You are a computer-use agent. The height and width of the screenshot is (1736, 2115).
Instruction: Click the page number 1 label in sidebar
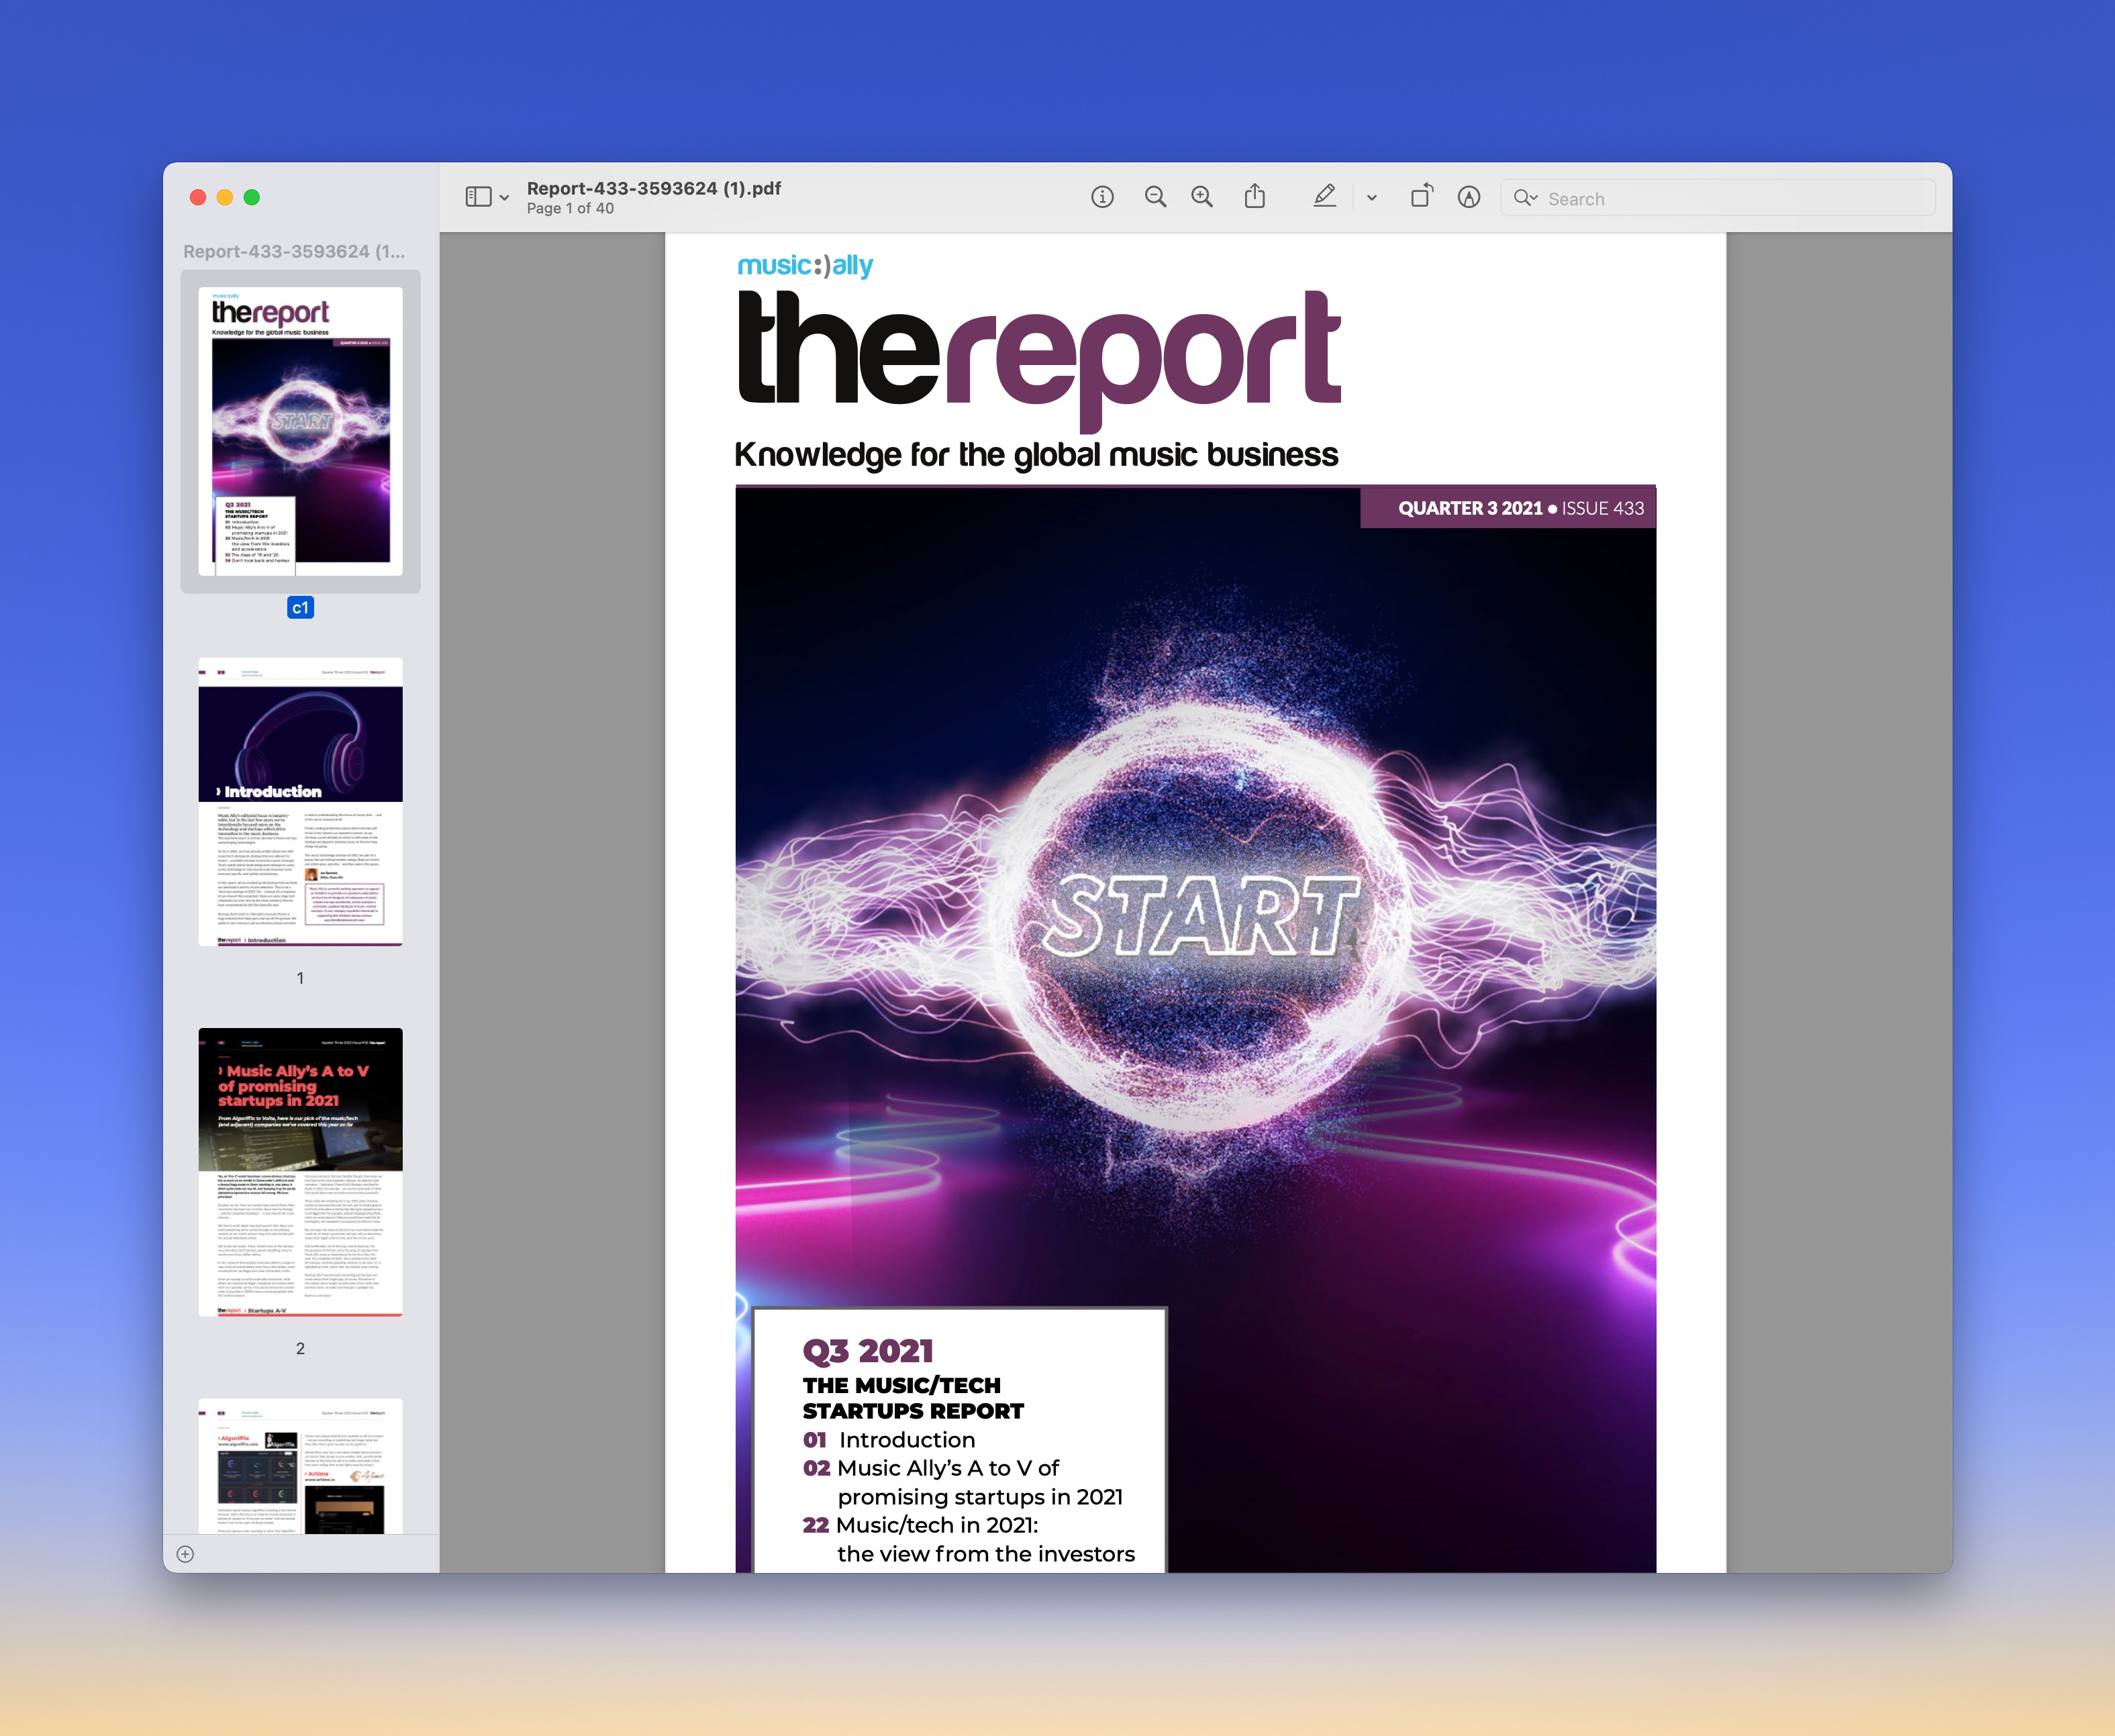(300, 978)
